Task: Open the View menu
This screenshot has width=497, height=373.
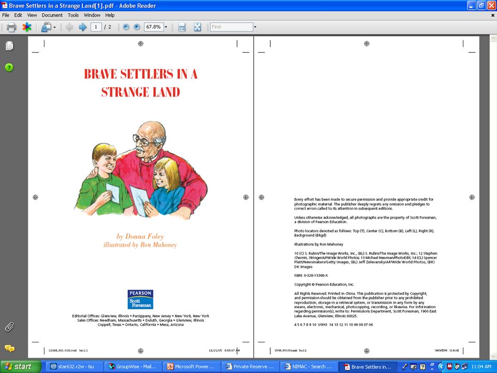Action: (x=32, y=15)
